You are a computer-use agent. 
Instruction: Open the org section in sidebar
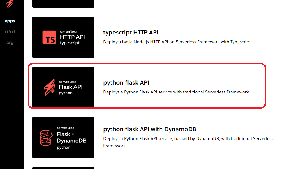[x=10, y=42]
